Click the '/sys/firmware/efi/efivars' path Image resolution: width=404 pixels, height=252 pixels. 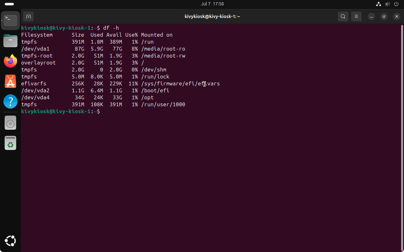tap(181, 83)
